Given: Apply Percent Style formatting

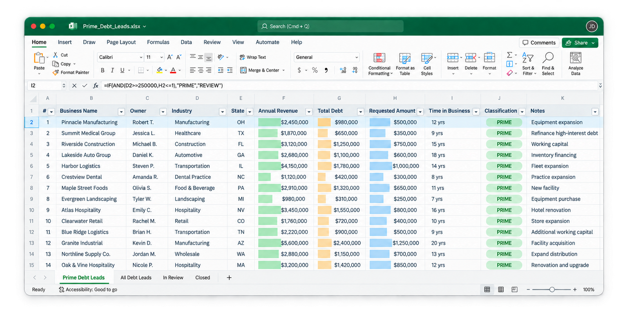Looking at the screenshot, I should click(x=315, y=70).
